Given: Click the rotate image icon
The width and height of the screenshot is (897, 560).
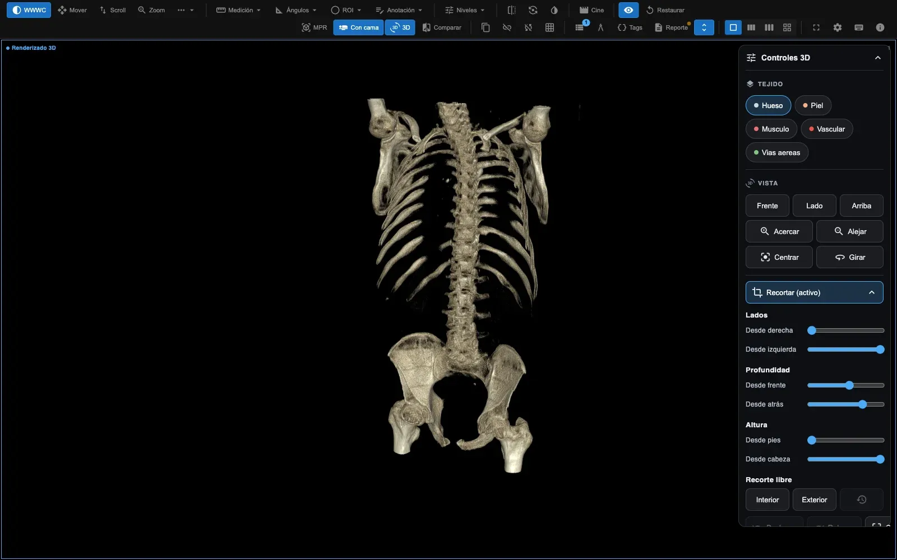Looking at the screenshot, I should pos(533,10).
